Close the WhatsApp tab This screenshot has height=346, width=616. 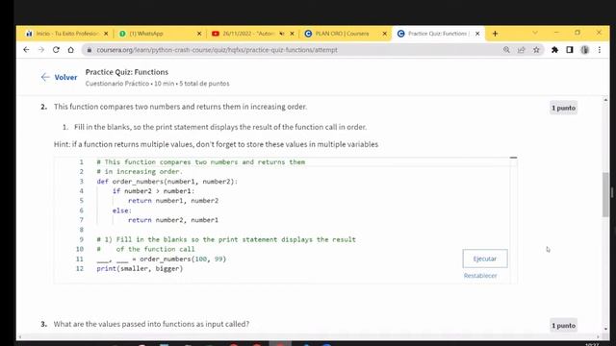tap(199, 34)
